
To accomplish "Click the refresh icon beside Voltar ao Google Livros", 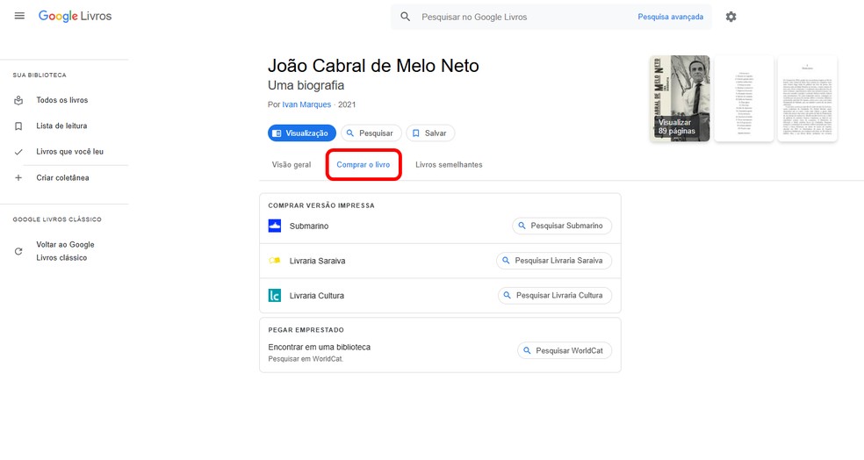I will (18, 251).
